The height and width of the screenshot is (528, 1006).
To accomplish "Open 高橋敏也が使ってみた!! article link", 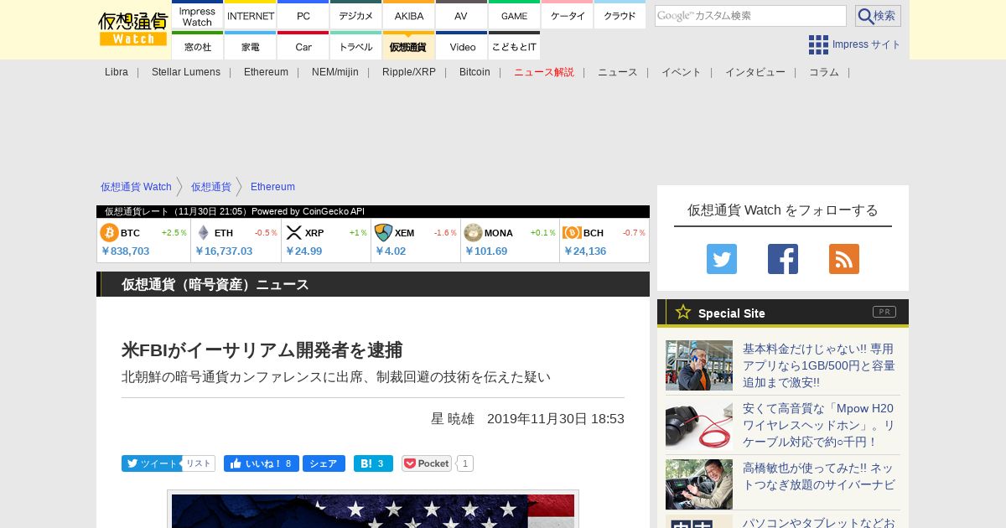I will click(x=818, y=476).
